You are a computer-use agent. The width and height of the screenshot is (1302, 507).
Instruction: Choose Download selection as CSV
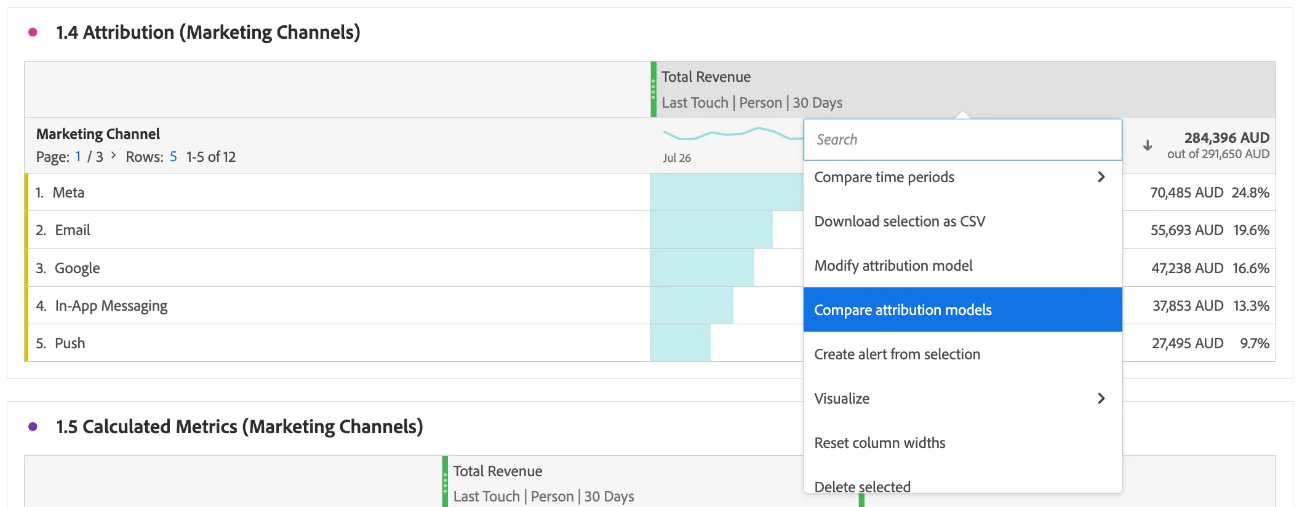click(962, 222)
